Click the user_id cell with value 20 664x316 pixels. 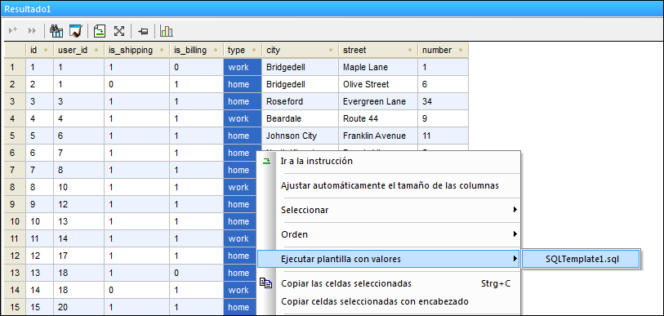[78, 307]
